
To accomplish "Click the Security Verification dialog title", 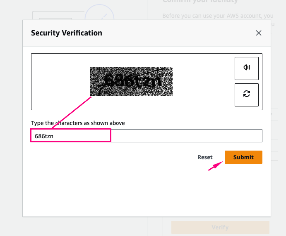I will (x=67, y=33).
